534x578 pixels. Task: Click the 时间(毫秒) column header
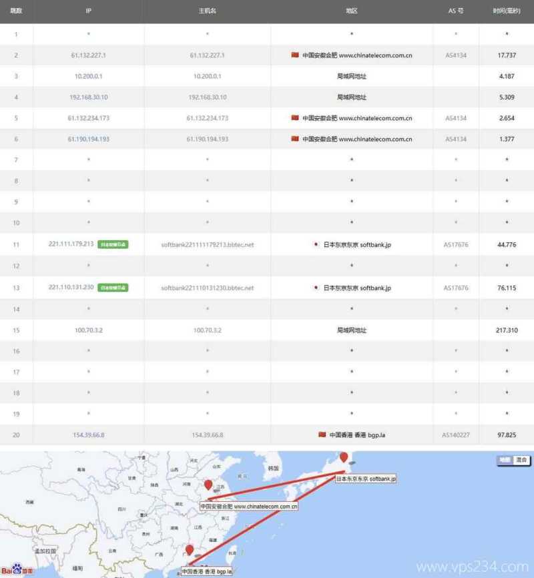tap(507, 11)
